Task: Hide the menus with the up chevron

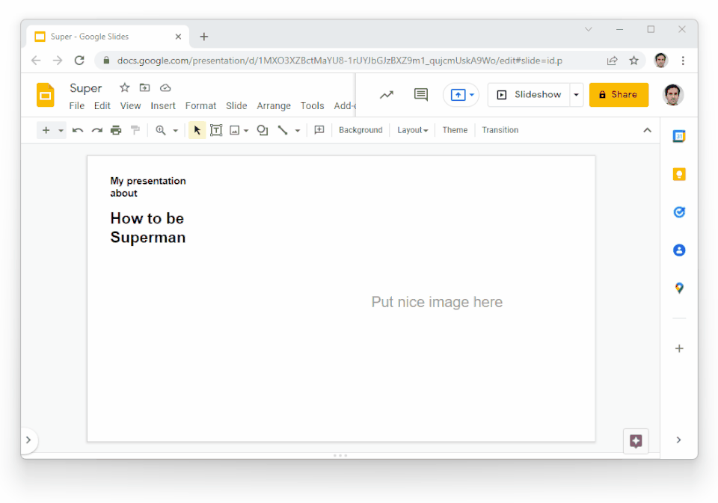Action: tap(647, 131)
